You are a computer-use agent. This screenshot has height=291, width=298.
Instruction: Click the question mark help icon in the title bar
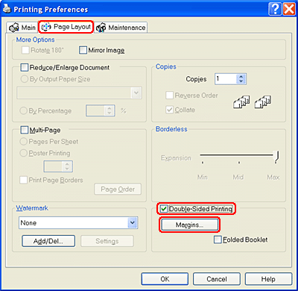coord(275,10)
